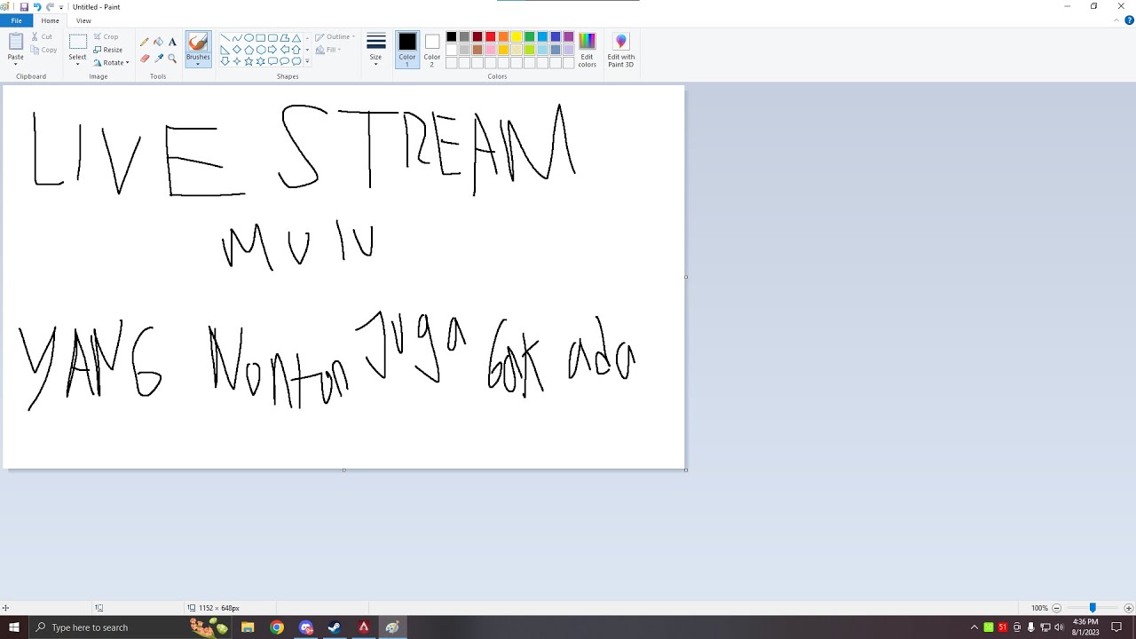
Task: Pick the red color swatch
Action: [490, 37]
